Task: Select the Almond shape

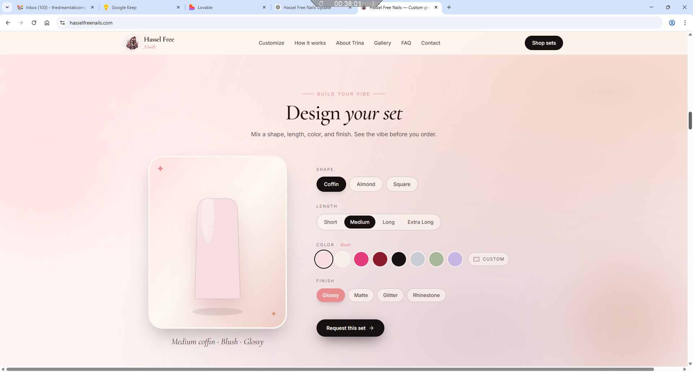Action: click(366, 184)
